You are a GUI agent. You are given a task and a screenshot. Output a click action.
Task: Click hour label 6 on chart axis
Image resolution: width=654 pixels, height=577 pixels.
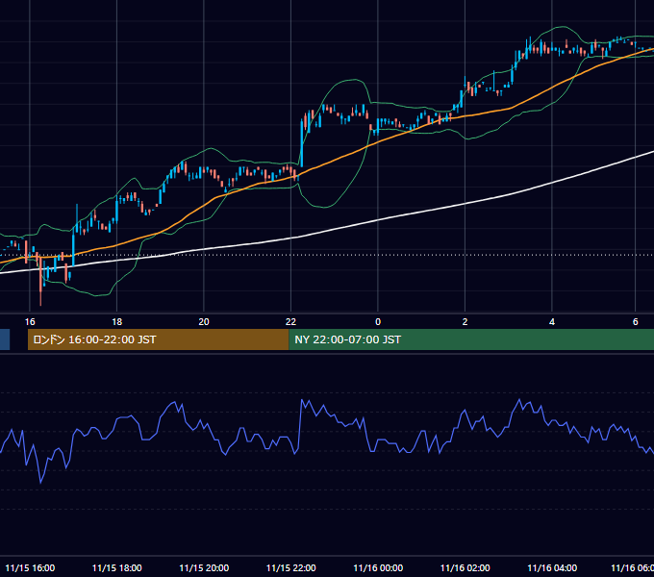click(635, 322)
